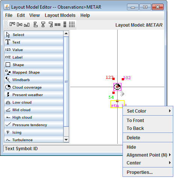
Task: Pick the Label symbol tool
Action: [33, 57]
